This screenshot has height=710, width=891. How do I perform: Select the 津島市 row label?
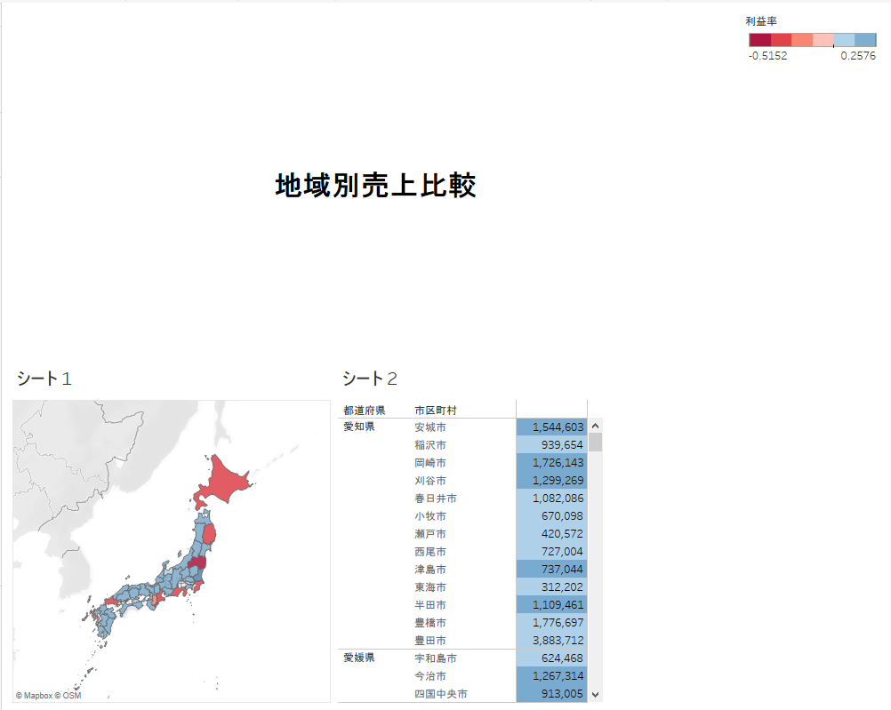pyautogui.click(x=430, y=569)
